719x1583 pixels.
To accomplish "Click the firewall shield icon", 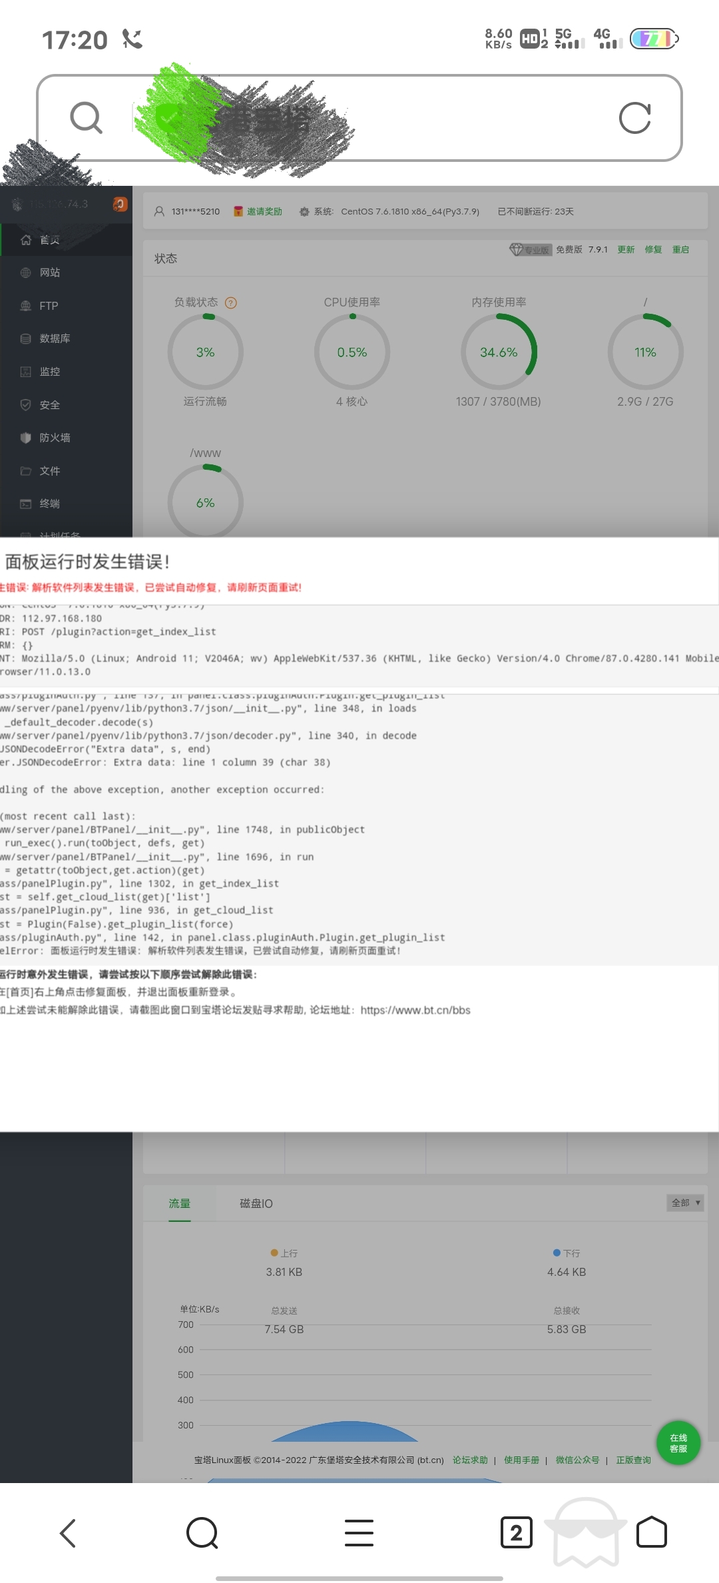I will [26, 438].
